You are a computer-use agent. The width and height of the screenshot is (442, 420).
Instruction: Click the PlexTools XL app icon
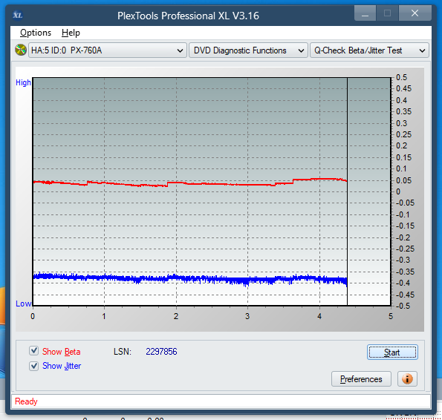[x=18, y=15]
